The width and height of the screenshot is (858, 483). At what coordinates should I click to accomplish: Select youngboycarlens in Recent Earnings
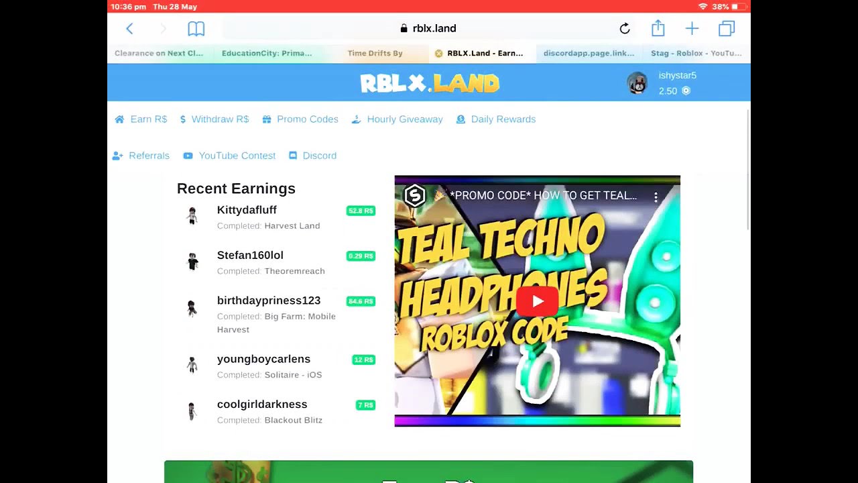coord(263,359)
